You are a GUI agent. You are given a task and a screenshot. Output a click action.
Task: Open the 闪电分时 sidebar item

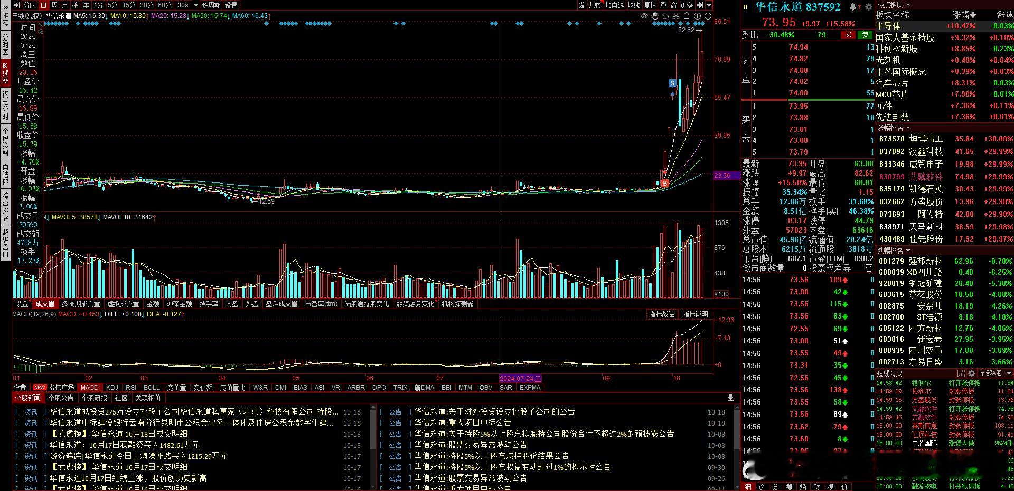tap(5, 105)
